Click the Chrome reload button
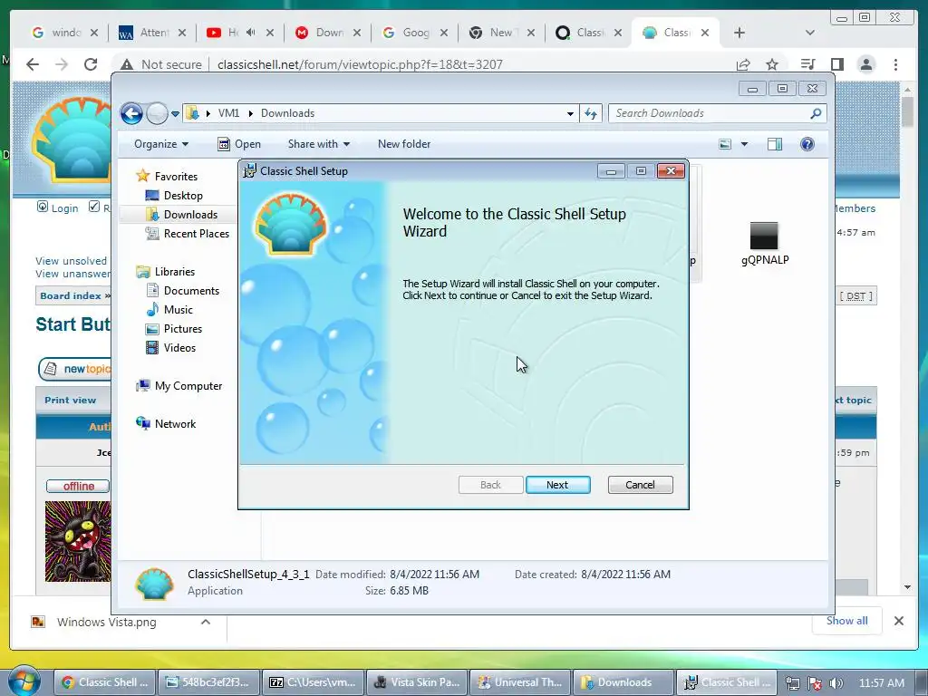The image size is (928, 696). click(91, 64)
